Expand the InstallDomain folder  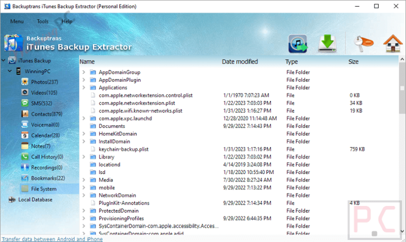pyautogui.click(x=84, y=141)
